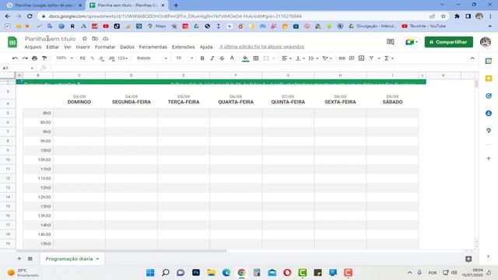Open the borders menu
Image resolution: width=498 pixels, height=280 pixels.
coord(256,58)
